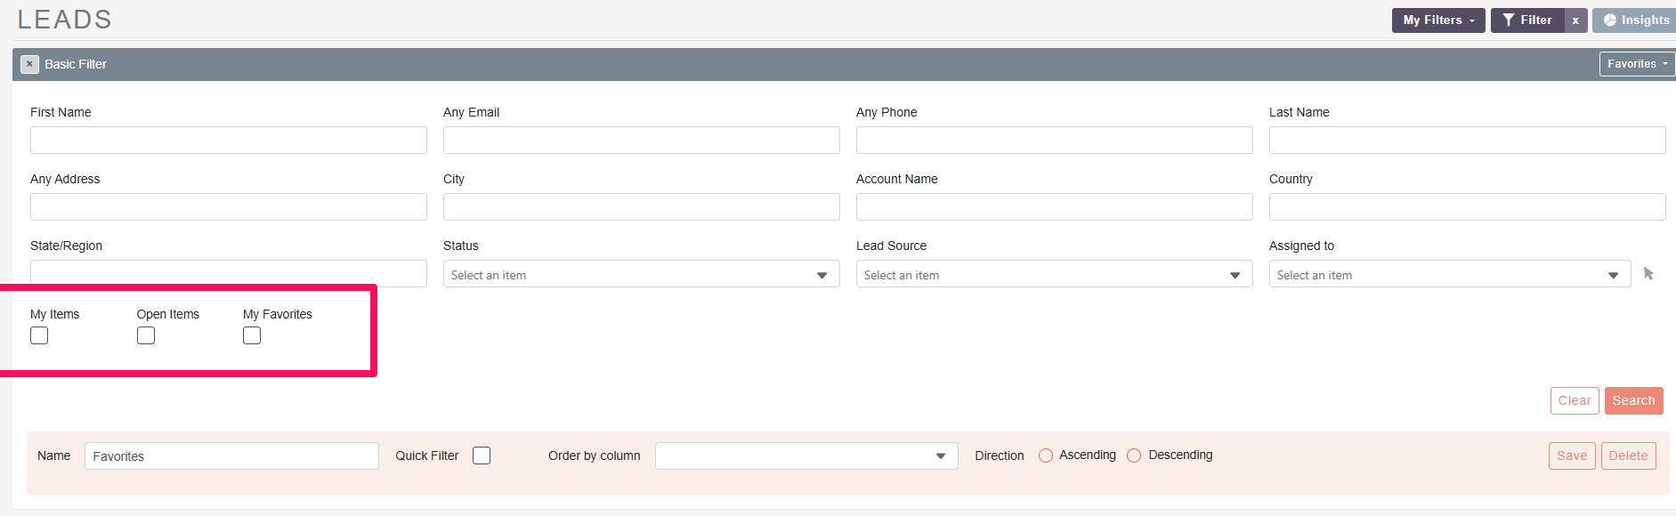Save the filter with Save button

[1572, 456]
